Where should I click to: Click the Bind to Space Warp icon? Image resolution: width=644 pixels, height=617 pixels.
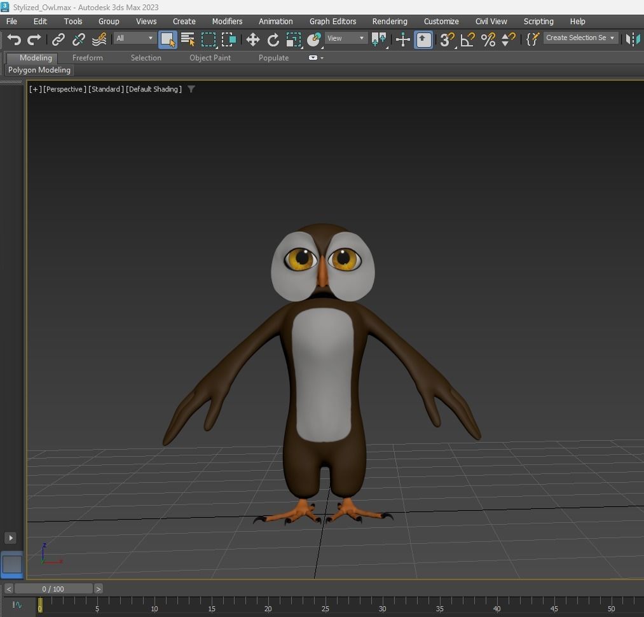pos(99,39)
